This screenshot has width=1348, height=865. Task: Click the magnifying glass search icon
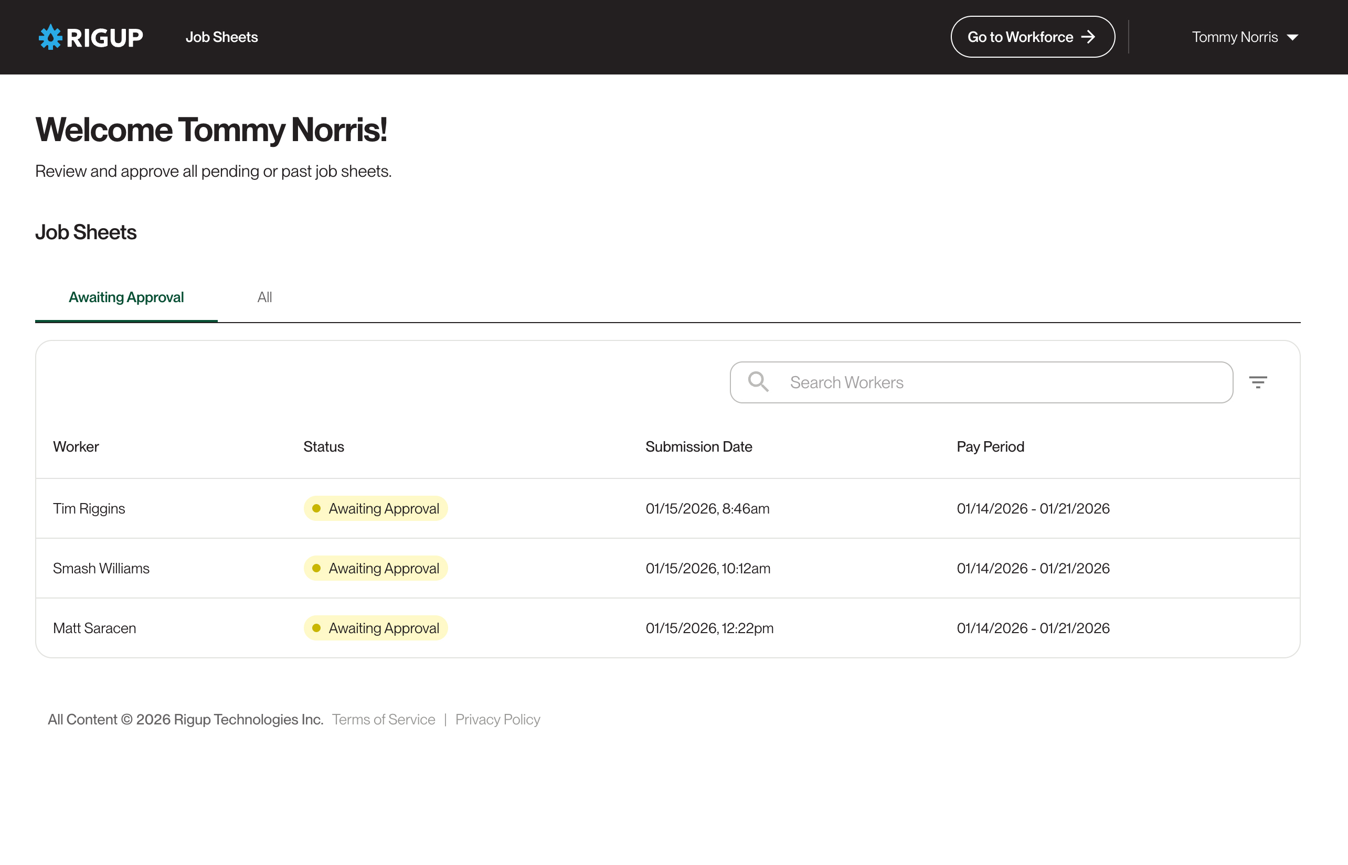(758, 382)
